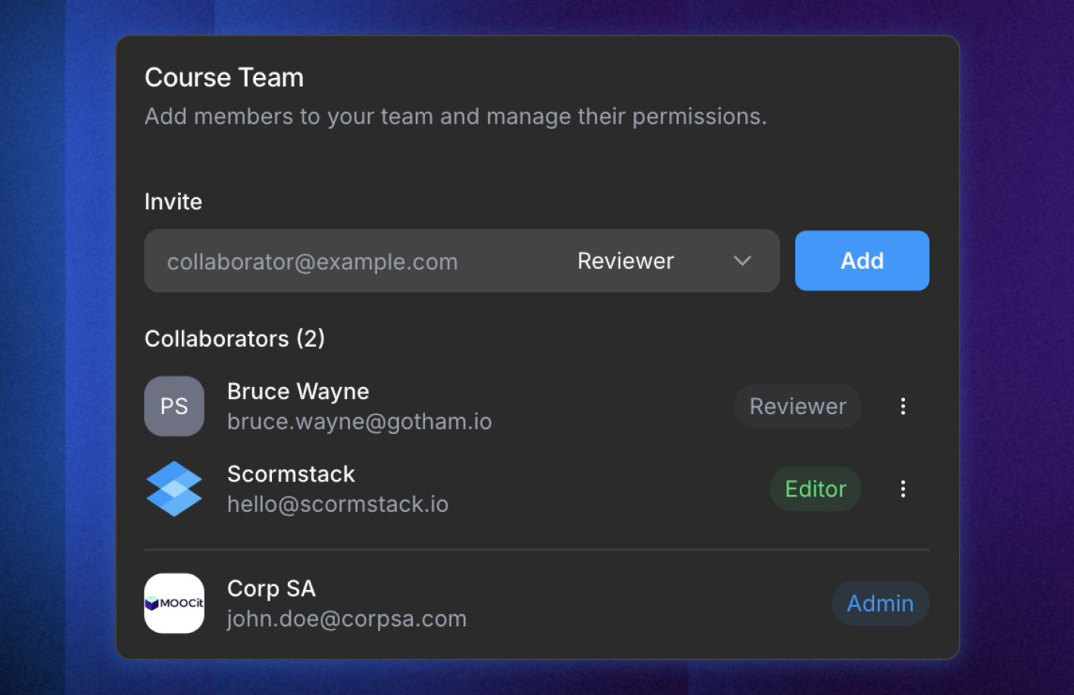Screen dimensions: 1074x695
Task: Click the hello@scormstack.io email address
Action: click(338, 504)
